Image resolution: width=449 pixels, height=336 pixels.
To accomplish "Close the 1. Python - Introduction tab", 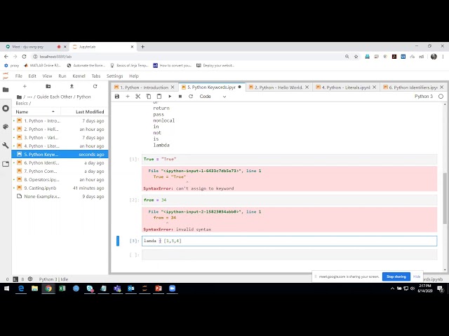I will tap(173, 87).
